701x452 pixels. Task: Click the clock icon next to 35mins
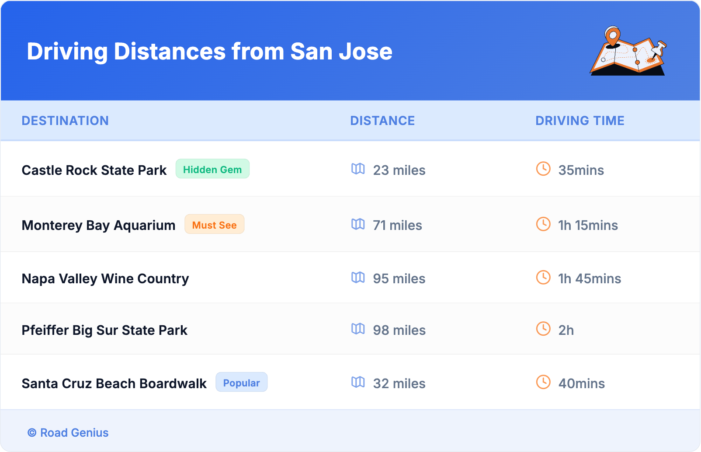(x=543, y=169)
